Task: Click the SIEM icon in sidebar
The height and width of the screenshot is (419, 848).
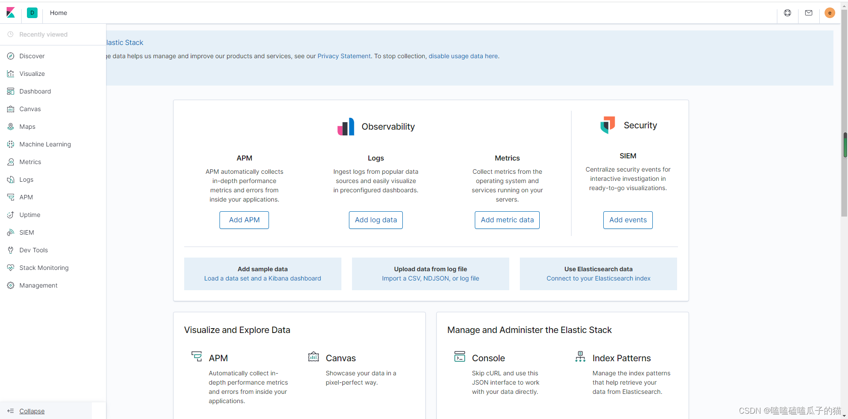Action: pyautogui.click(x=11, y=232)
